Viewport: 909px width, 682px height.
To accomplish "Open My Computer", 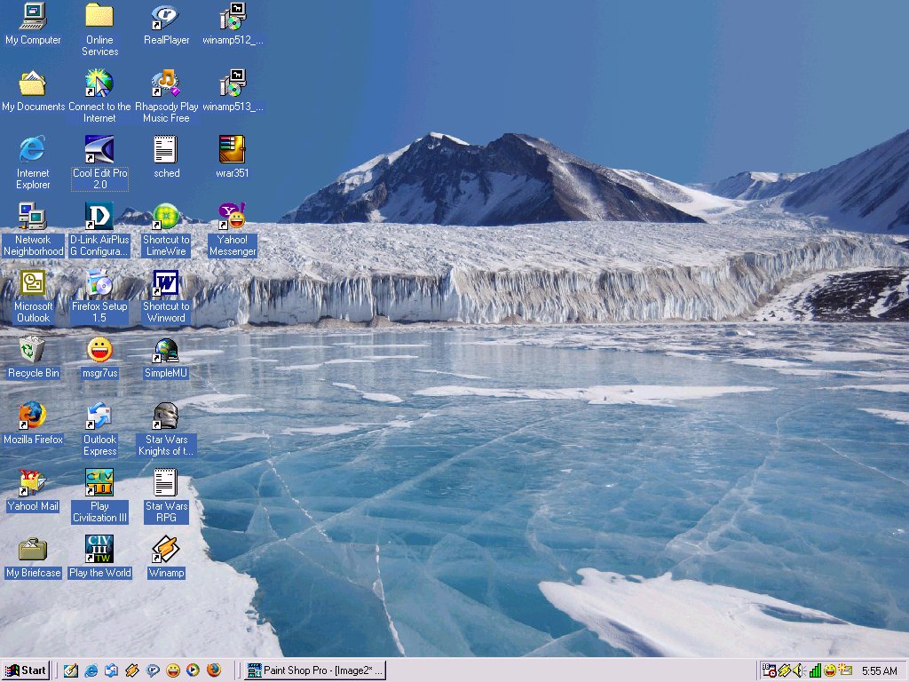I will click(31, 18).
